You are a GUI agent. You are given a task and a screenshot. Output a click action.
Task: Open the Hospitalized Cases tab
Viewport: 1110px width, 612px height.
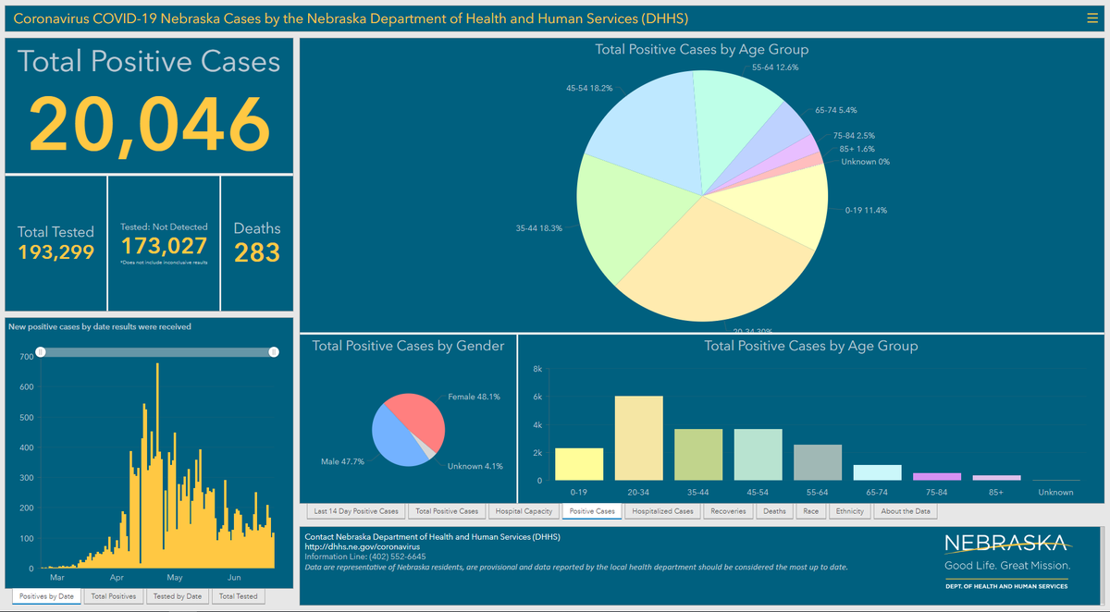click(x=663, y=511)
